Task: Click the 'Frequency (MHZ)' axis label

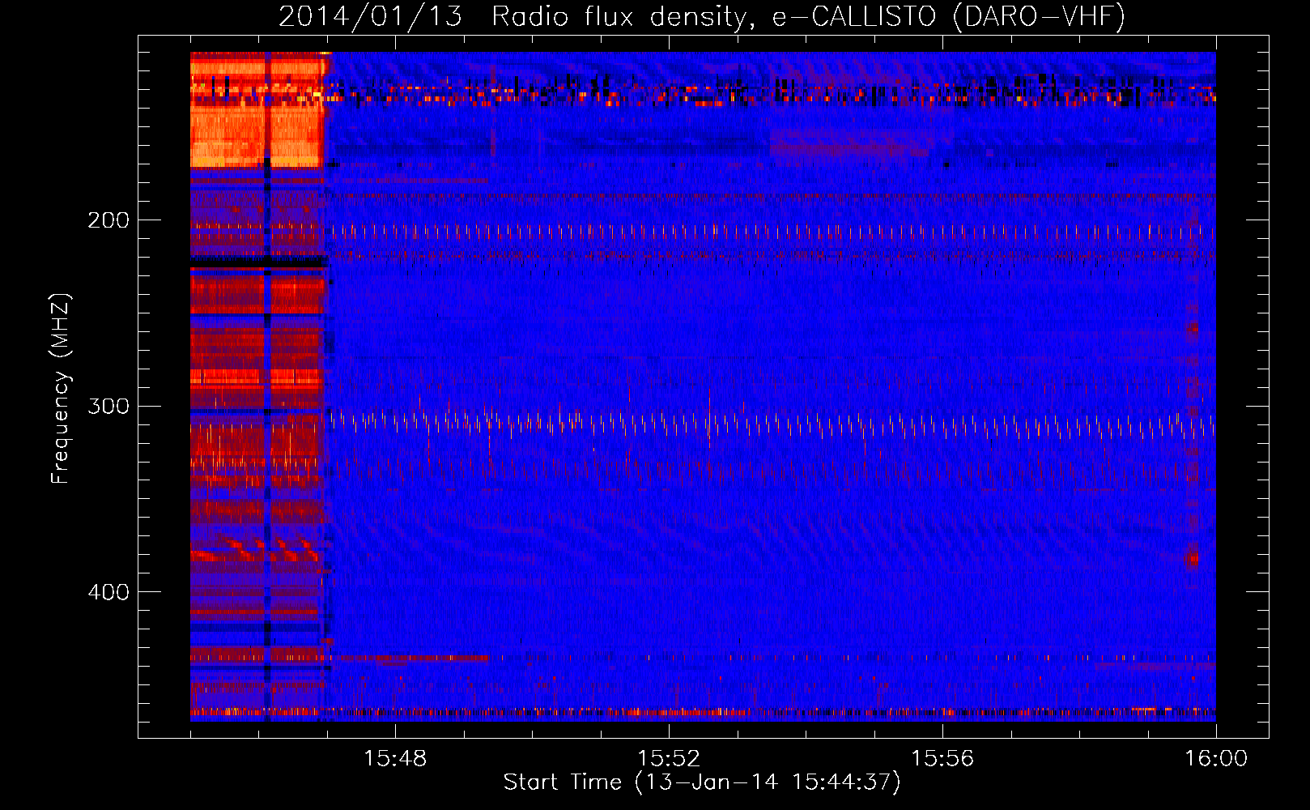Action: click(61, 389)
